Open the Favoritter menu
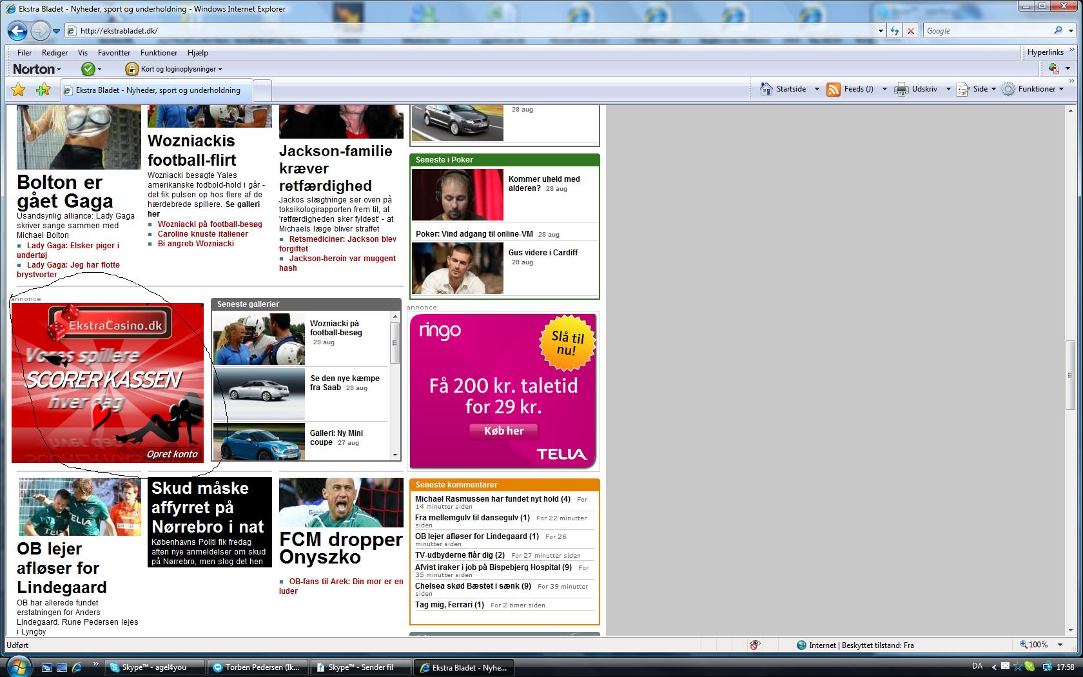 point(113,53)
